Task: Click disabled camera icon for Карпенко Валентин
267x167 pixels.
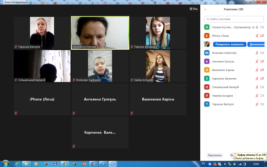Action: [262, 78]
